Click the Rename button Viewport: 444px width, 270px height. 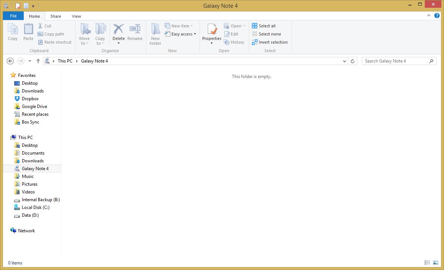click(135, 32)
